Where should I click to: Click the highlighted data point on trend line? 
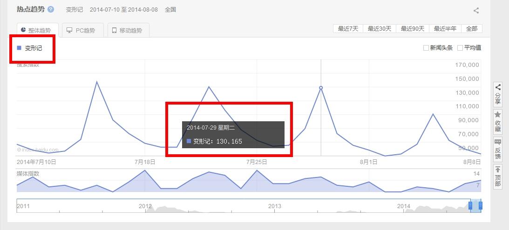(x=321, y=88)
